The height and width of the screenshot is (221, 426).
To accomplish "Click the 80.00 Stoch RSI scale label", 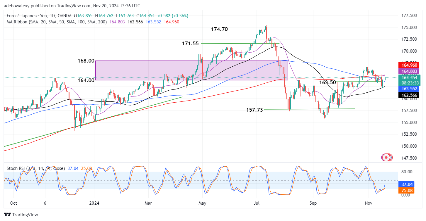I will [x=406, y=172].
